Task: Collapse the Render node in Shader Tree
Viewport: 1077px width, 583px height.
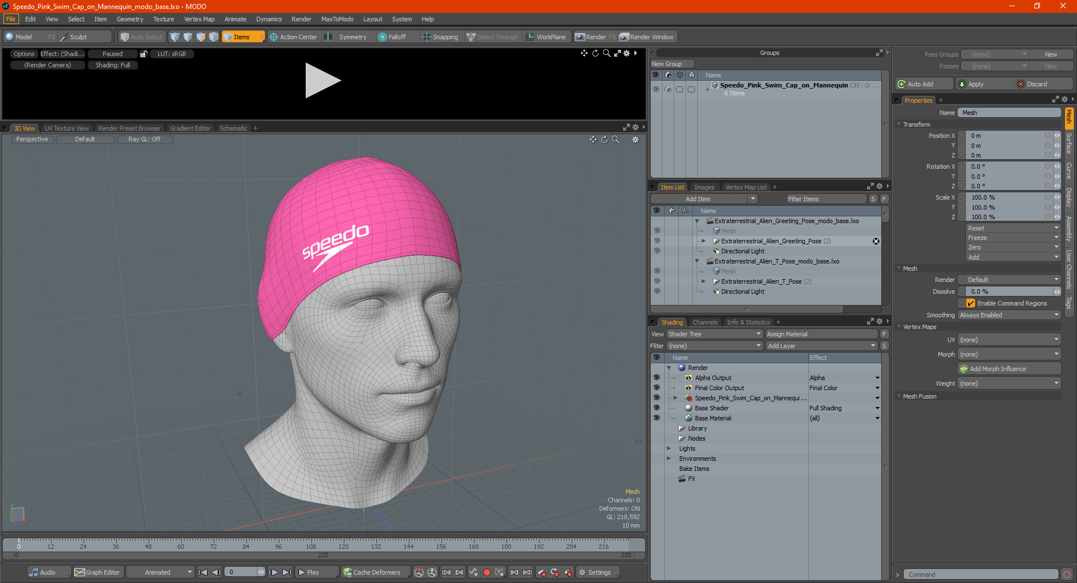Action: pos(669,368)
